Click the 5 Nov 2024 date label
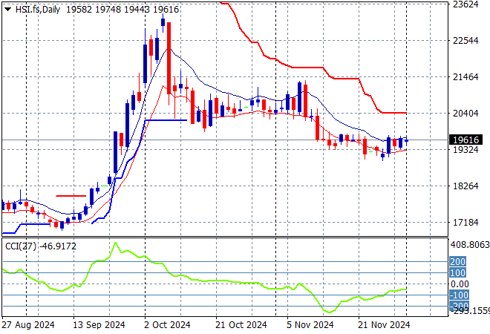Image resolution: width=490 pixels, height=334 pixels. click(310, 324)
